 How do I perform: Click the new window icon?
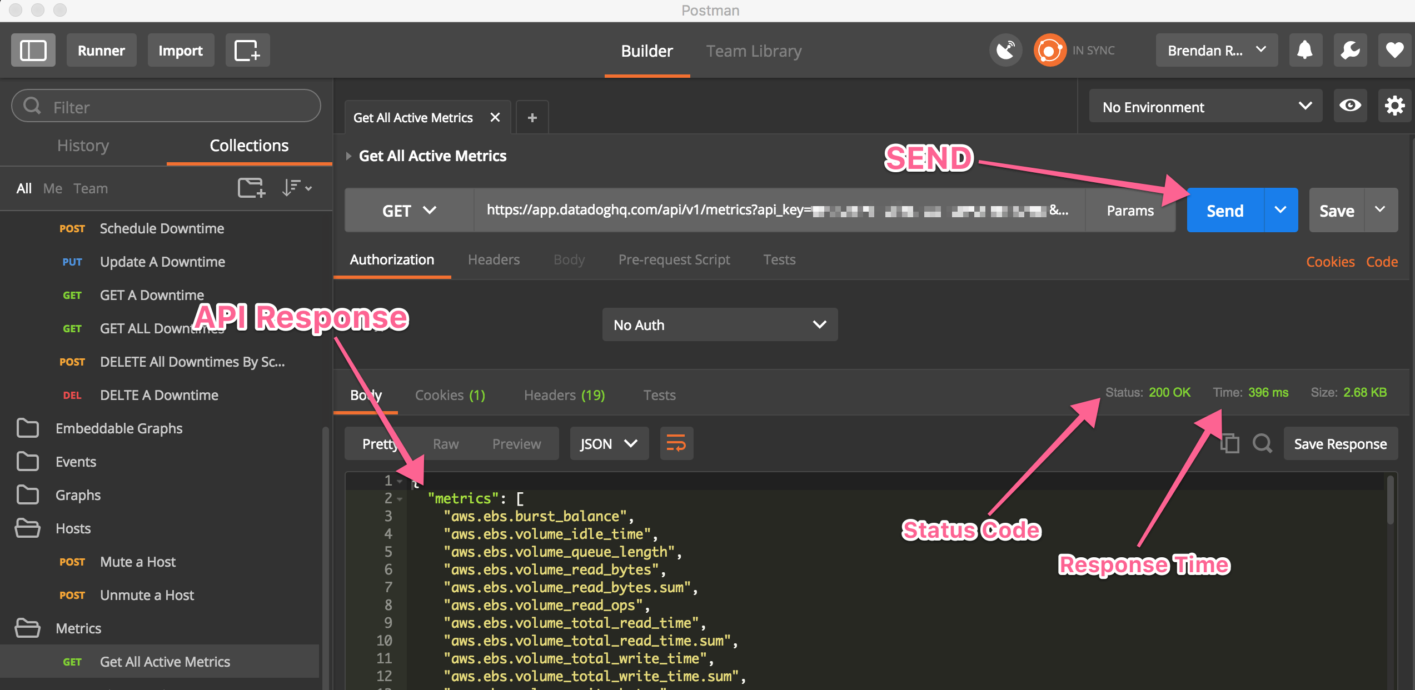[x=247, y=51]
